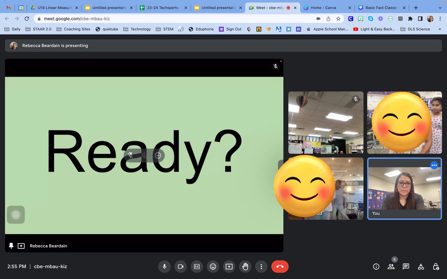Viewport: 447px width, 279px height.
Task: Open the Light & Easy Back... YouTube bookmark
Action: coord(374,29)
